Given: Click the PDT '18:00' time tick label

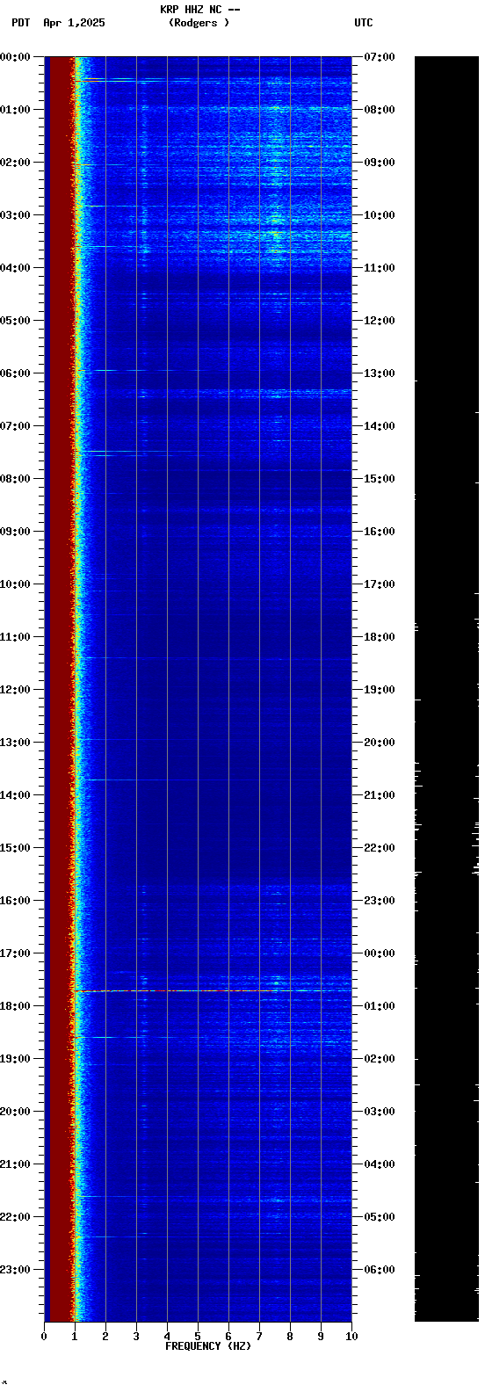Looking at the screenshot, I should pyautogui.click(x=16, y=1006).
